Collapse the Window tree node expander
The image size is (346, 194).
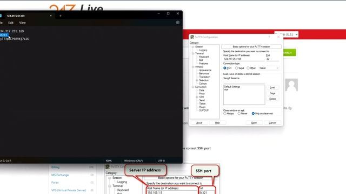tap(193, 67)
